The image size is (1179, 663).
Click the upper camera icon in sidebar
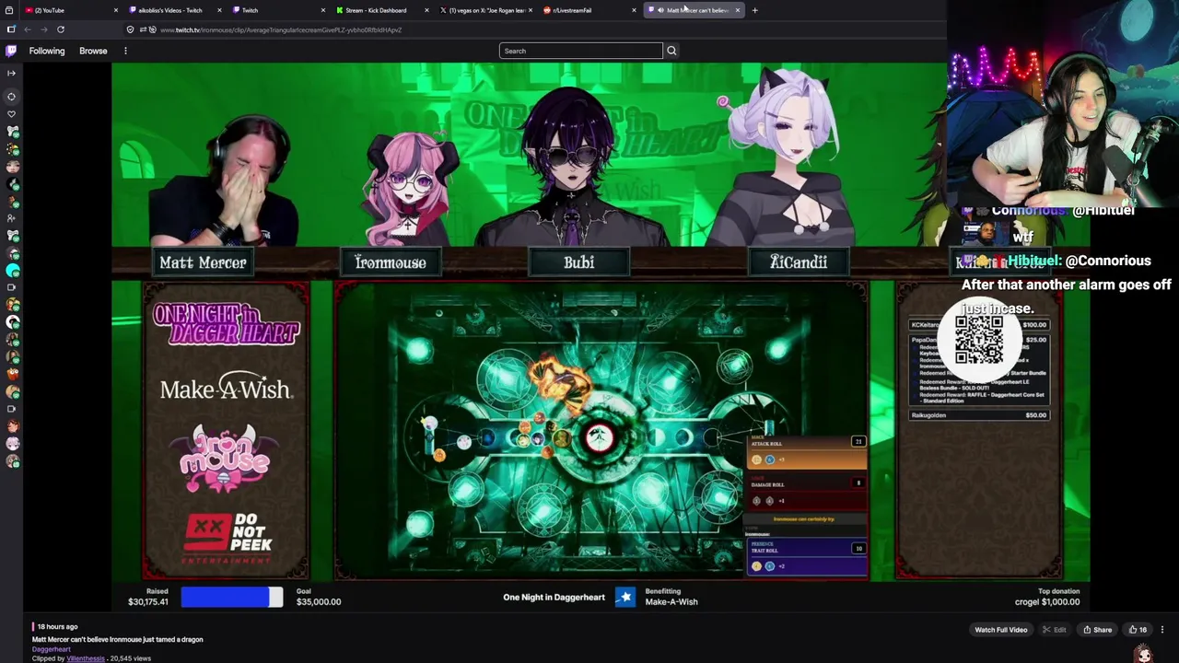pos(11,287)
